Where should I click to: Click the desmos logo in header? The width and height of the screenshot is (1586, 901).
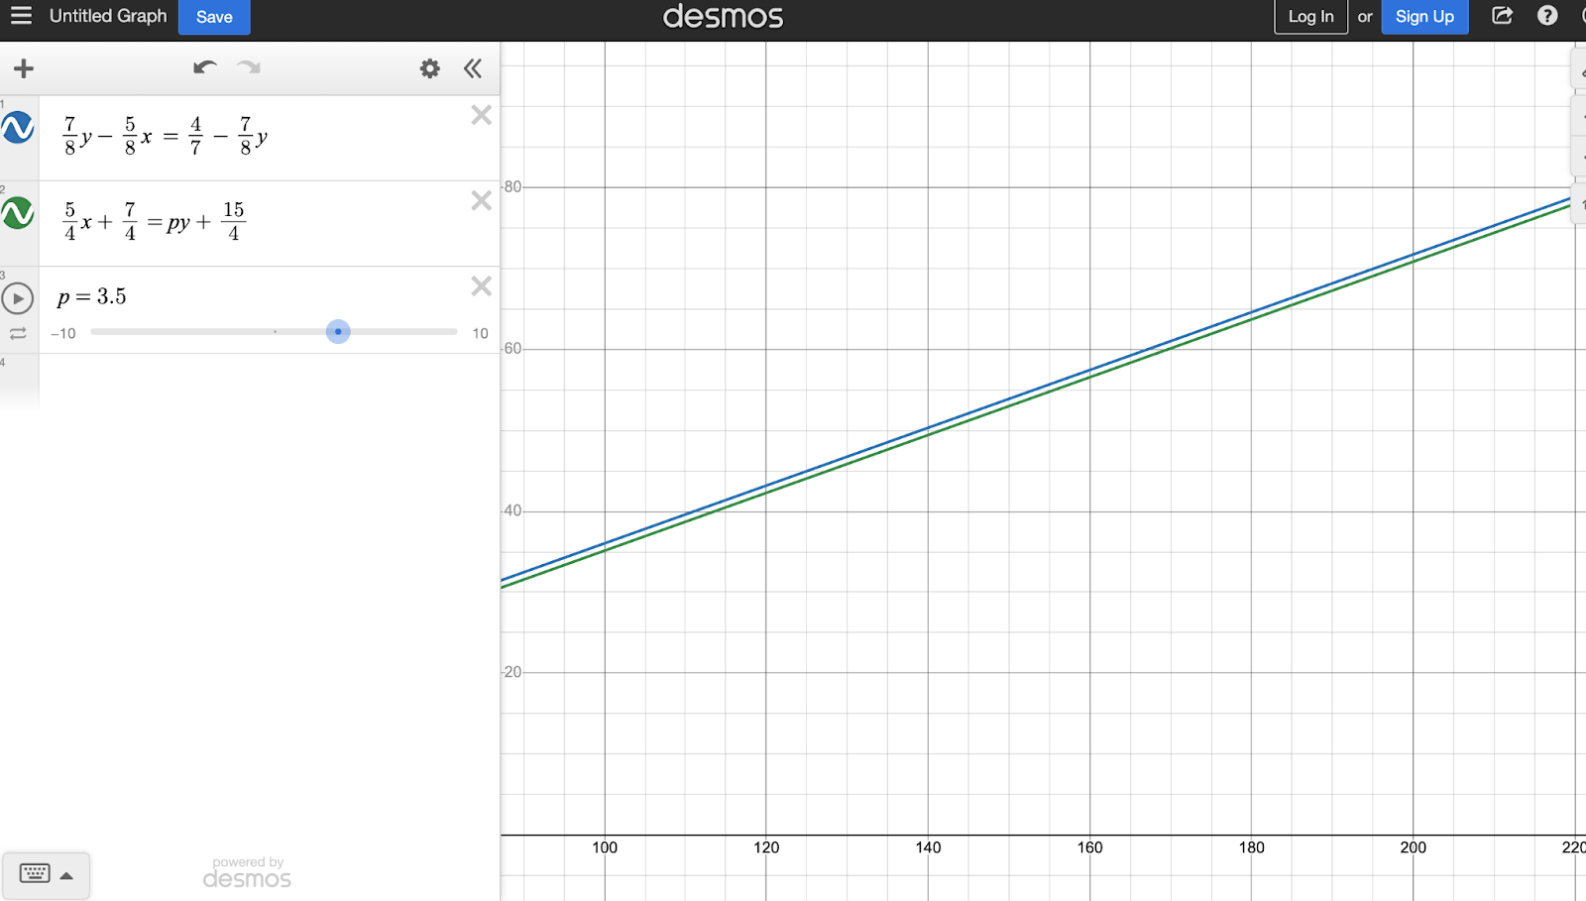(x=723, y=17)
